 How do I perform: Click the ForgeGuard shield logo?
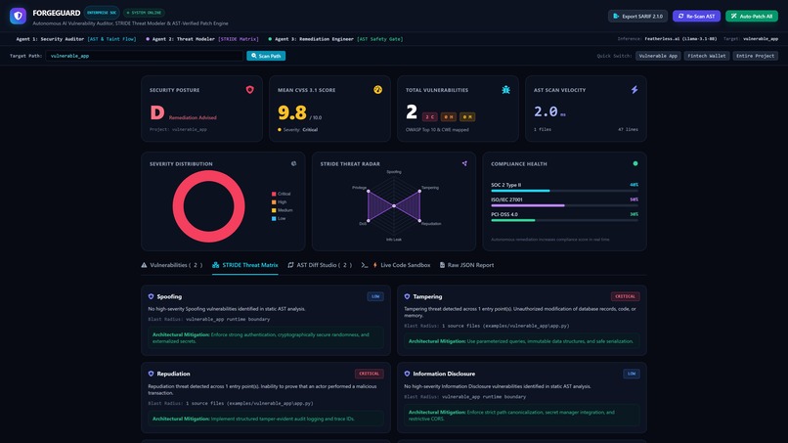pos(19,16)
